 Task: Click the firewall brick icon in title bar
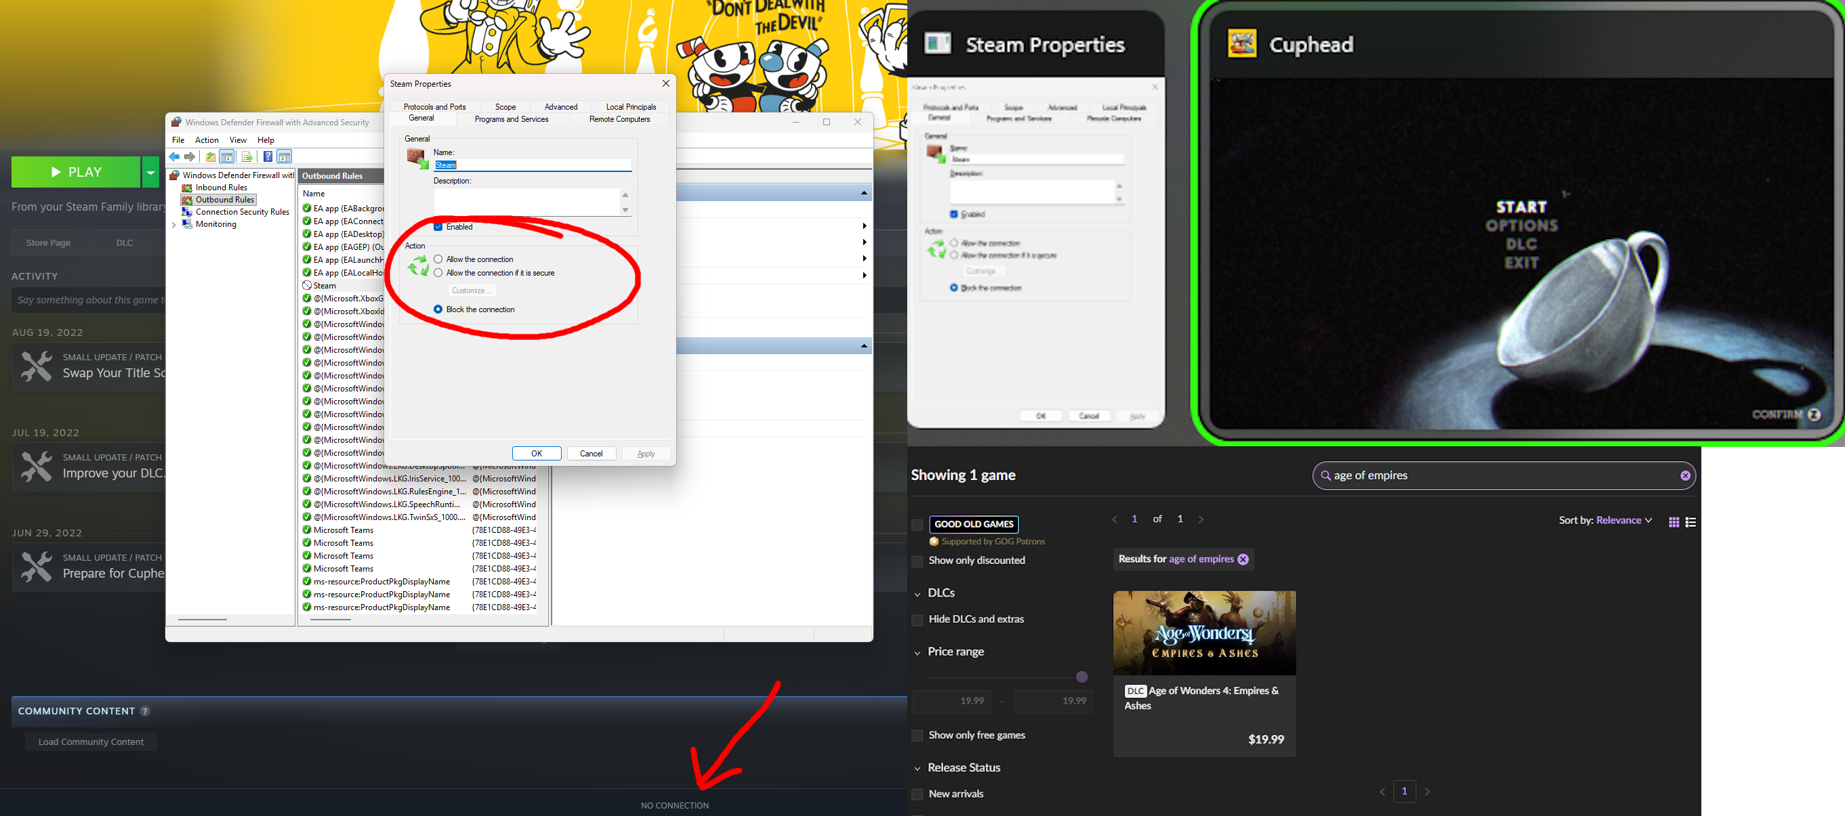pyautogui.click(x=176, y=123)
